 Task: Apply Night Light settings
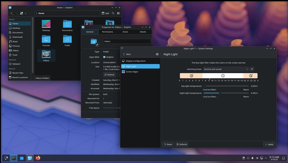pyautogui.click(x=269, y=144)
